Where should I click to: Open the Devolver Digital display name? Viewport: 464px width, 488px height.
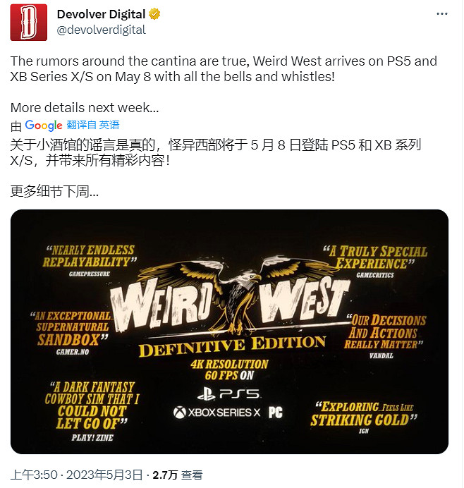click(x=101, y=14)
